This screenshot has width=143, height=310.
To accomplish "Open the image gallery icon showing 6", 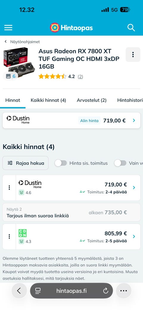I will click(x=11, y=76).
